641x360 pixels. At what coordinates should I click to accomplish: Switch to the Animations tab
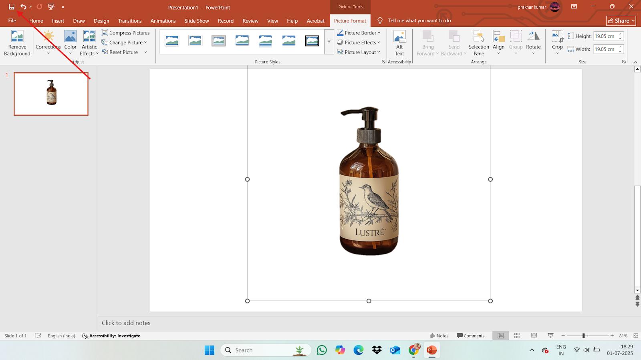(x=163, y=21)
